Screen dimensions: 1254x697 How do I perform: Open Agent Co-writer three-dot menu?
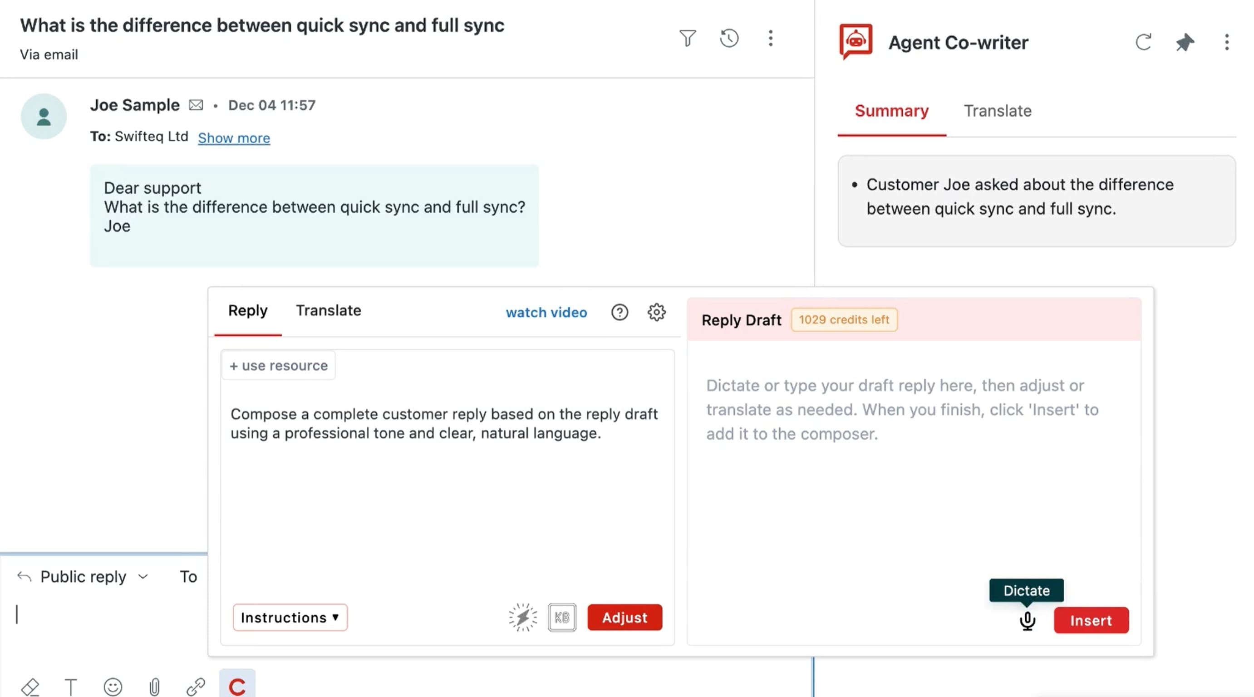tap(1227, 42)
